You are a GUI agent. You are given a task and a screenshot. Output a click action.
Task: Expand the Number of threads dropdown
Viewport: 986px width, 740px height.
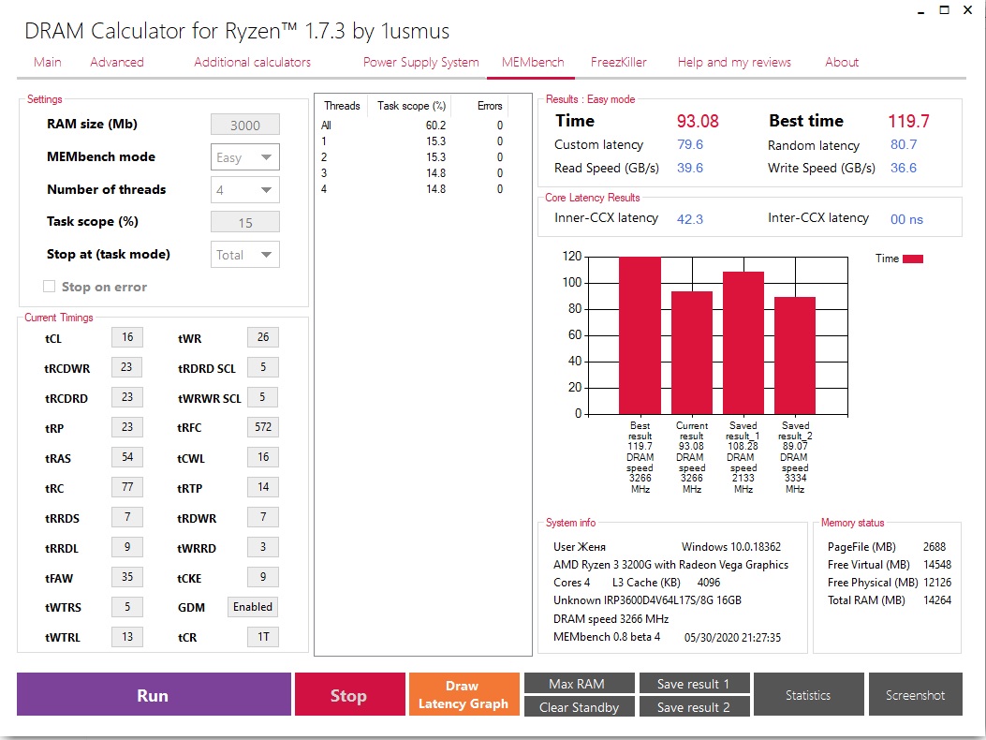click(245, 190)
